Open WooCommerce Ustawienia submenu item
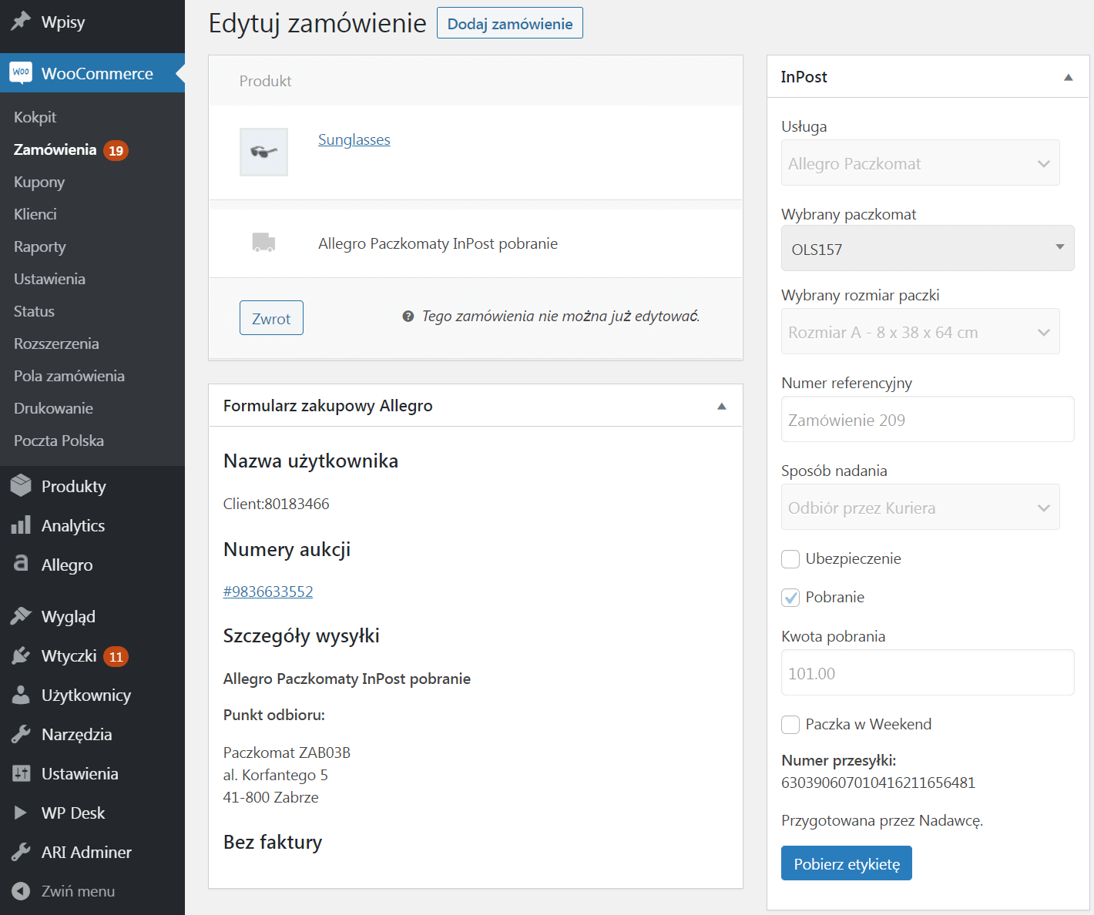This screenshot has width=1094, height=915. (x=49, y=279)
